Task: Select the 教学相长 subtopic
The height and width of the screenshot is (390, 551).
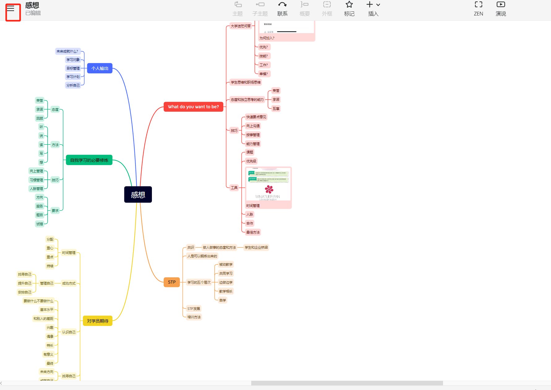Action: click(226, 291)
